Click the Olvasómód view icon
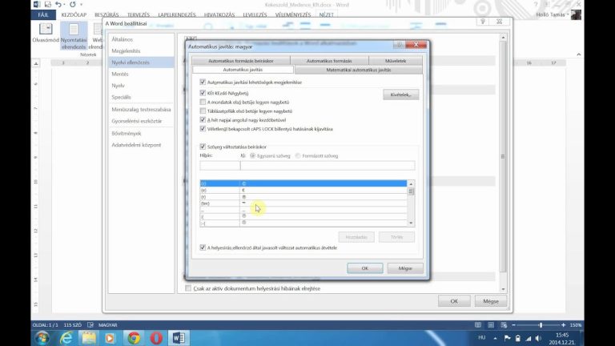The height and width of the screenshot is (346, 615). click(x=46, y=33)
